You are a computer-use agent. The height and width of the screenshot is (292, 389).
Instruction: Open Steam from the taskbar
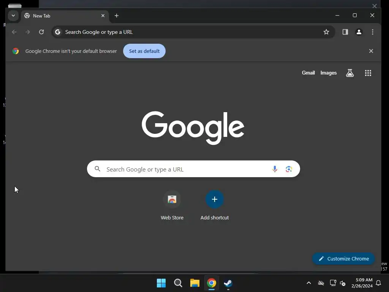coord(228,283)
